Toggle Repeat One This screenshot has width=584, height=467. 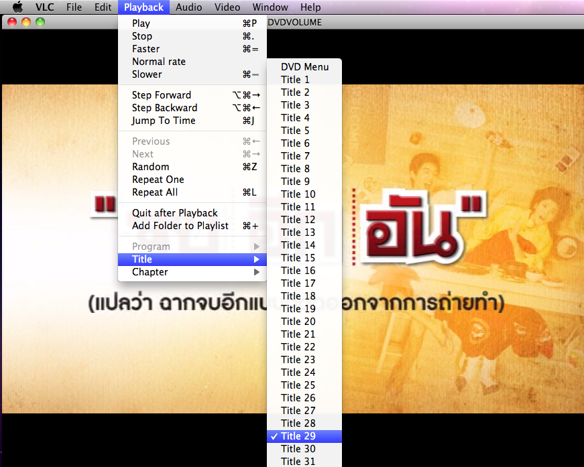192,180
